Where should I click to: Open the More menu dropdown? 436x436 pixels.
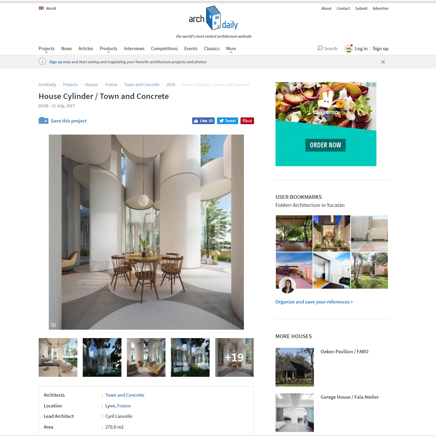tap(231, 49)
